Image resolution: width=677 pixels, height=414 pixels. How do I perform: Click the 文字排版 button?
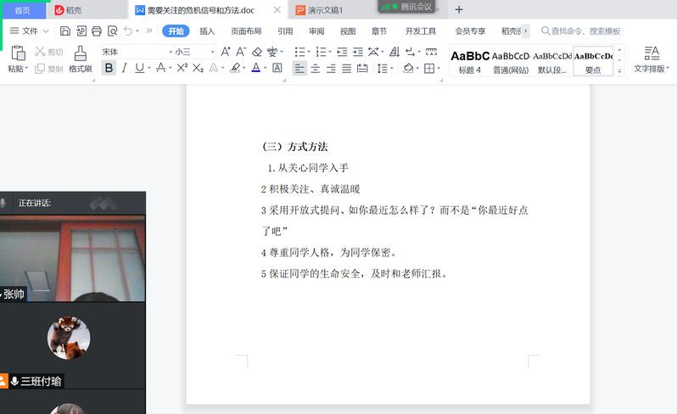652,59
